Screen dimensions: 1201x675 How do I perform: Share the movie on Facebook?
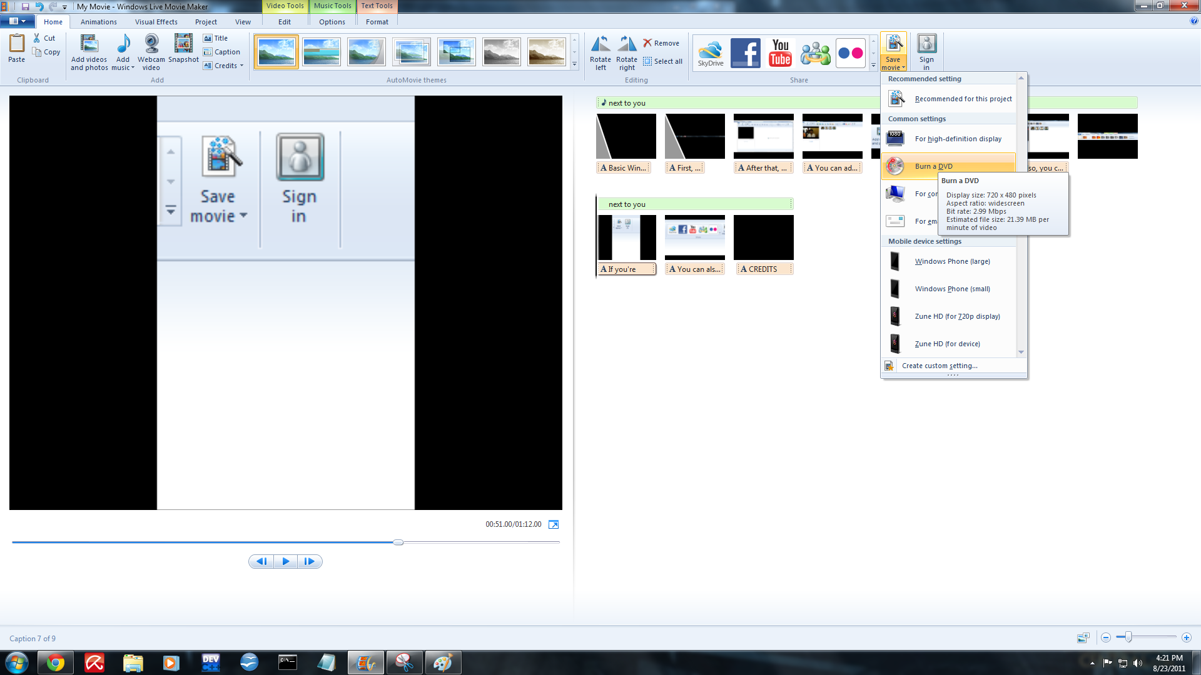[x=745, y=52]
